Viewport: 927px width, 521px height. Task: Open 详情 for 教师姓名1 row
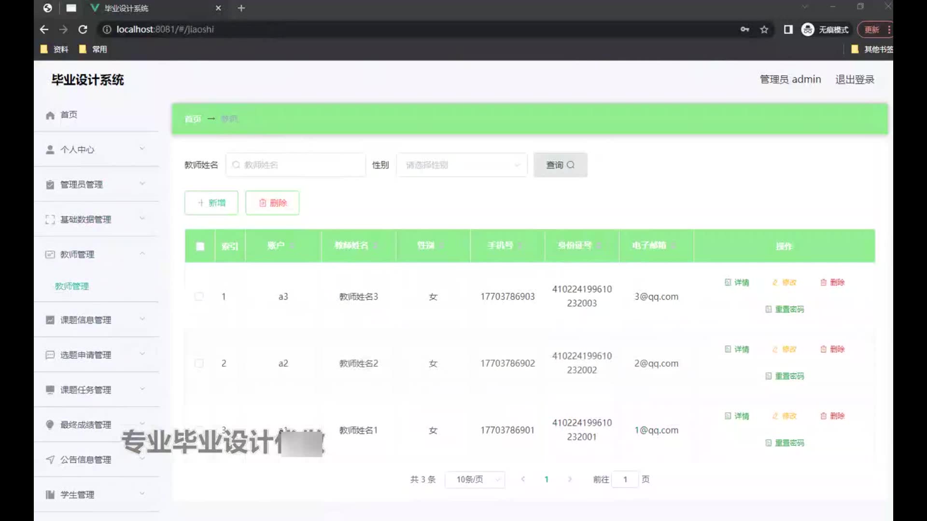click(x=737, y=416)
